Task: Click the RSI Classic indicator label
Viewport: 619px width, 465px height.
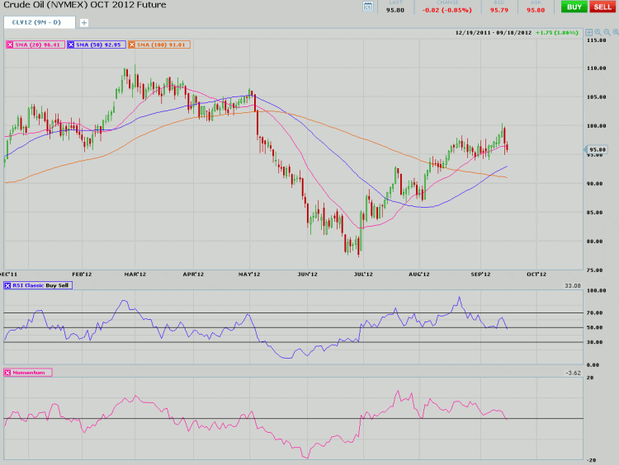Action: tap(29, 284)
